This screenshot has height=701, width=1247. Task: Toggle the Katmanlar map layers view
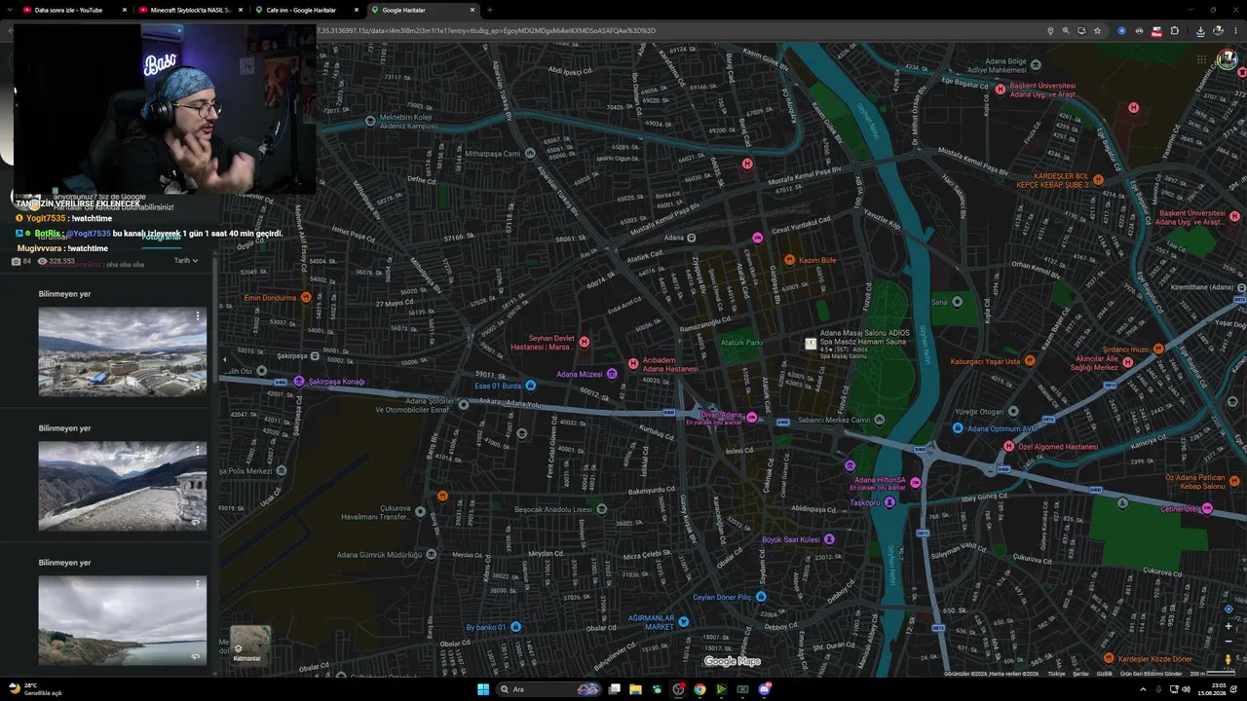tap(249, 644)
